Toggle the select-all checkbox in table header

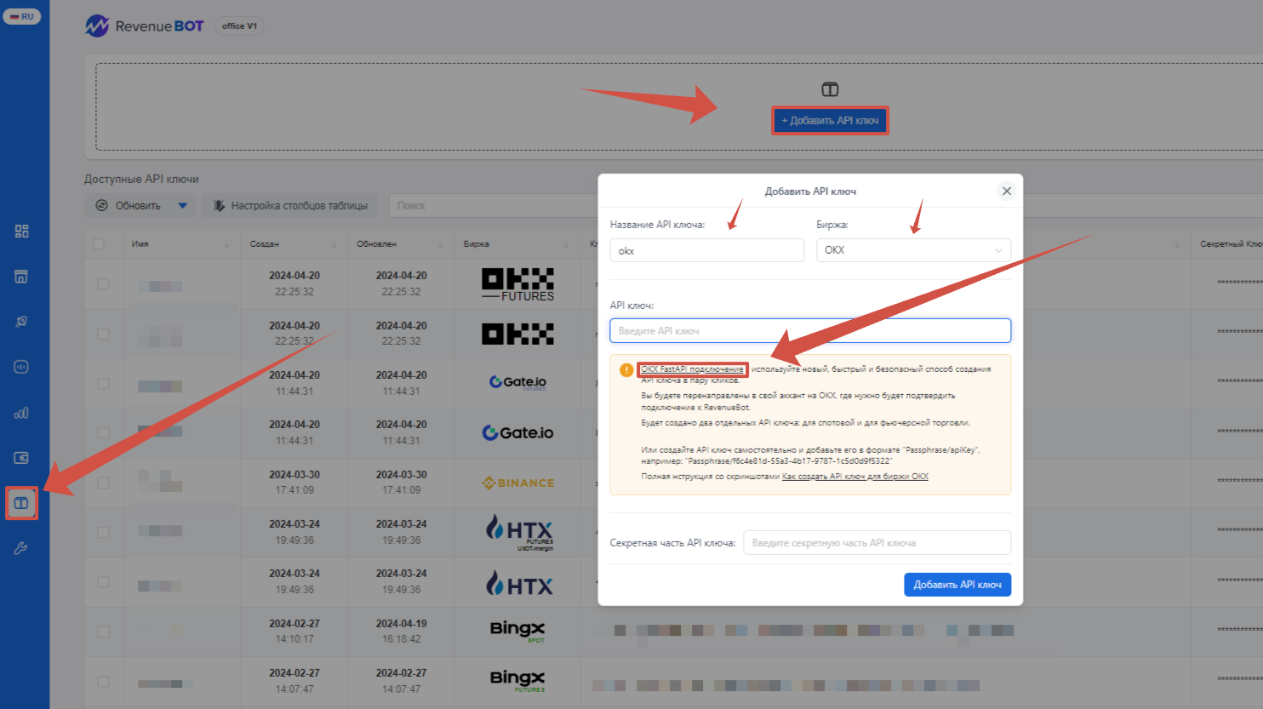pyautogui.click(x=99, y=244)
